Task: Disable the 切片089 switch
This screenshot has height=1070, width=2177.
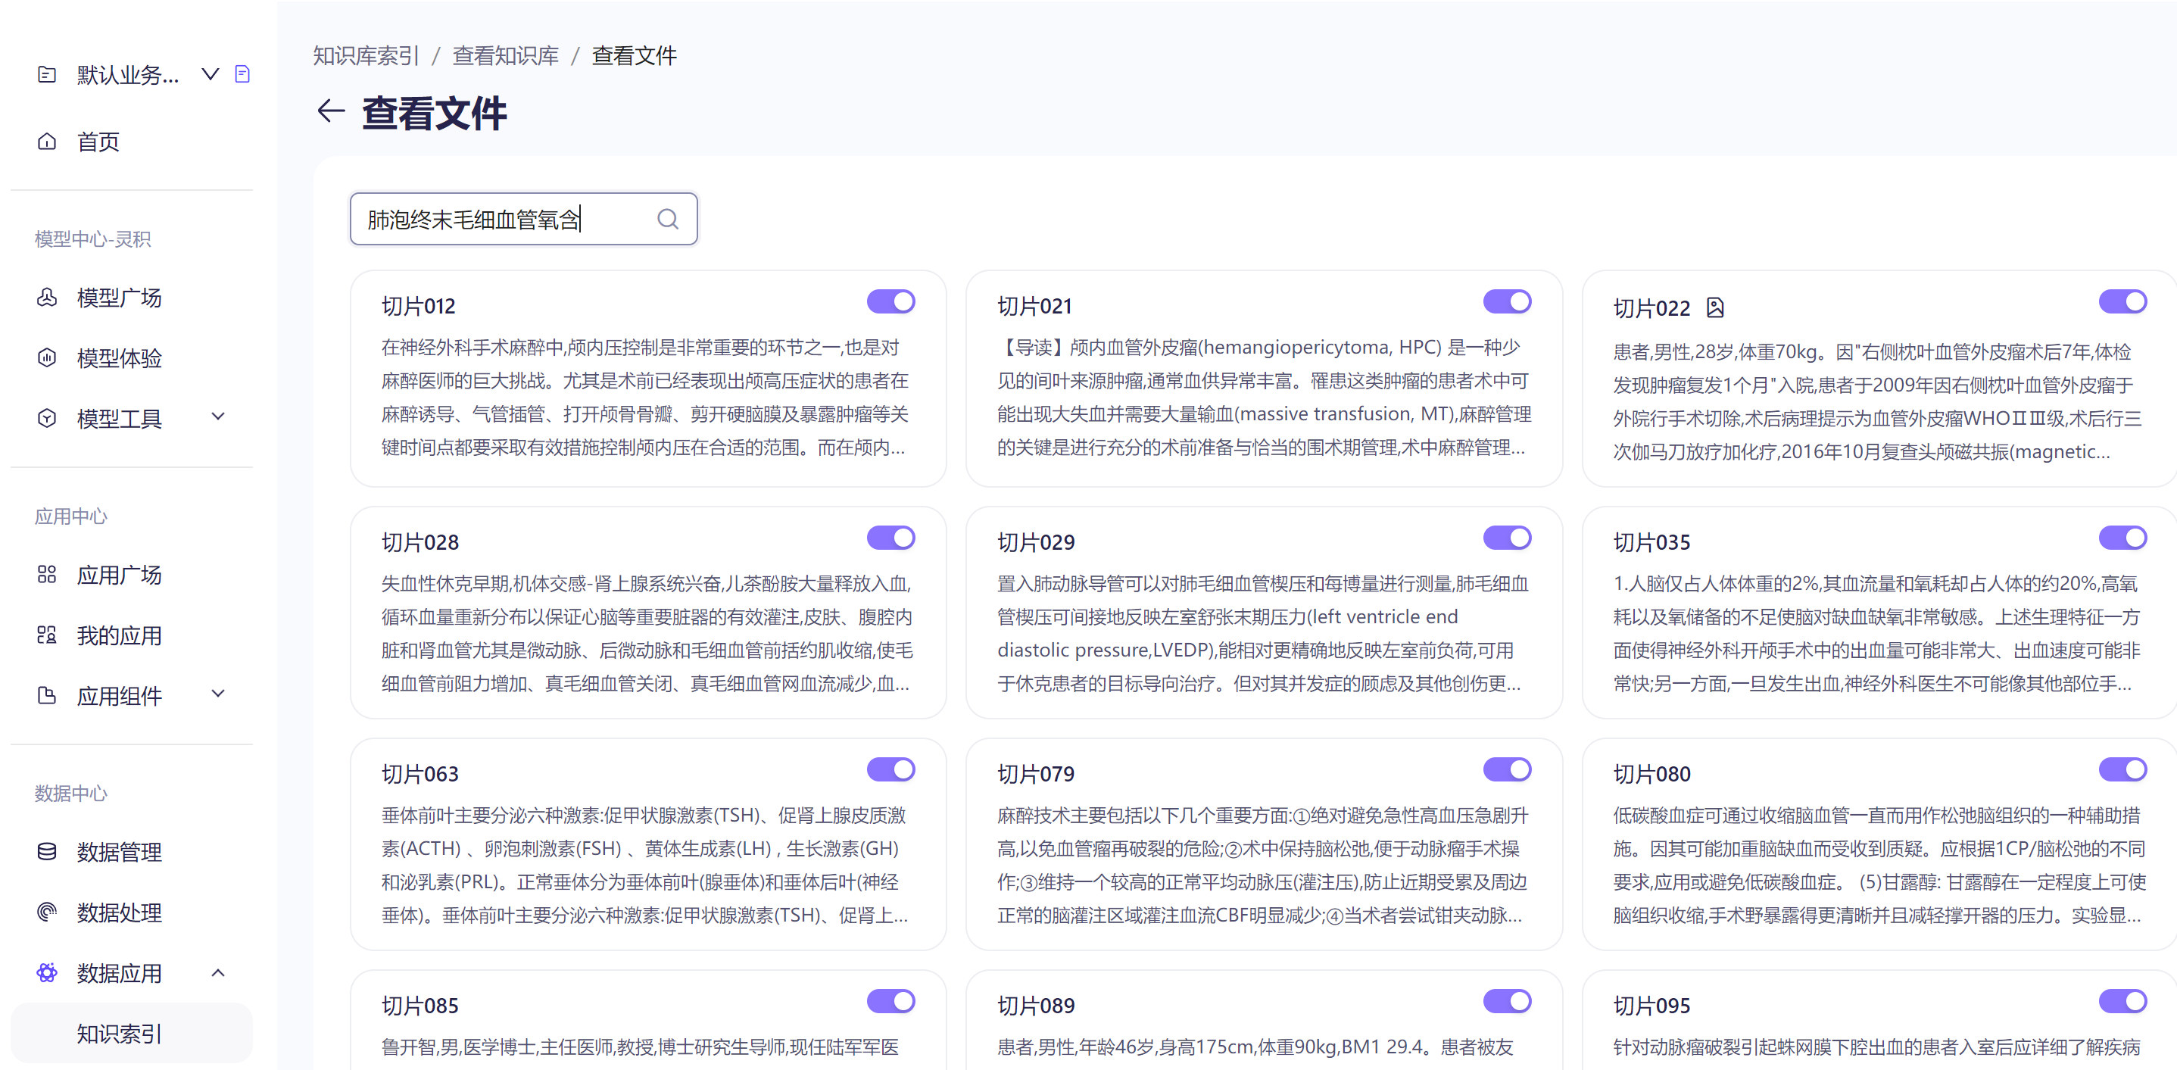Action: [x=1507, y=1002]
